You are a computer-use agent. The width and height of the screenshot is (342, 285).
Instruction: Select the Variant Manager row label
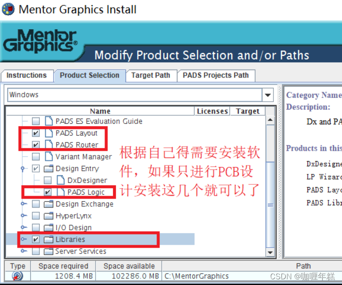coord(84,156)
